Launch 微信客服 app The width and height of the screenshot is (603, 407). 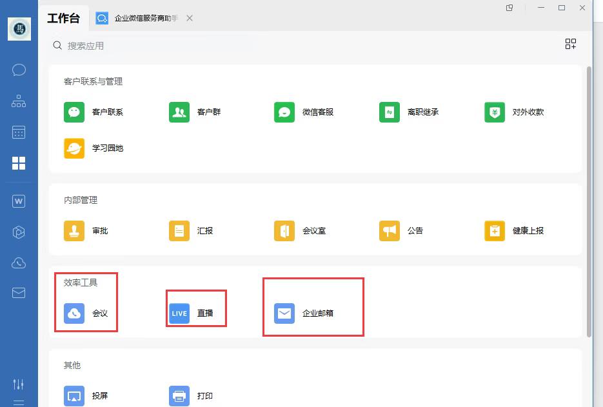pyautogui.click(x=284, y=112)
